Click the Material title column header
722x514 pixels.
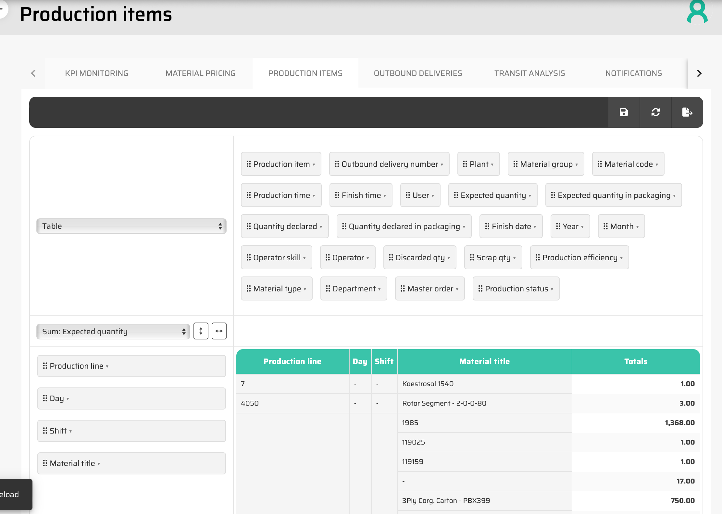click(x=484, y=361)
